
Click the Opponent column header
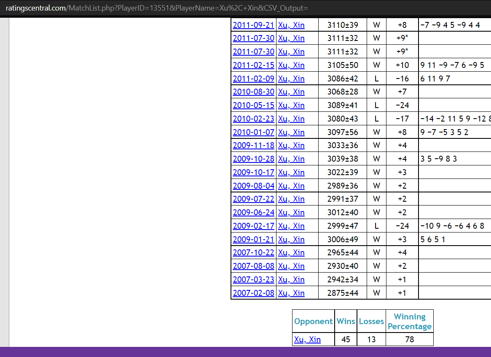pyautogui.click(x=313, y=322)
